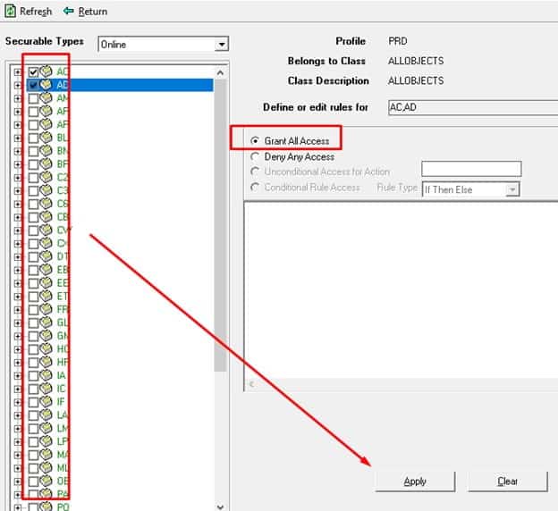Choose the Deny Any Access option

click(255, 156)
